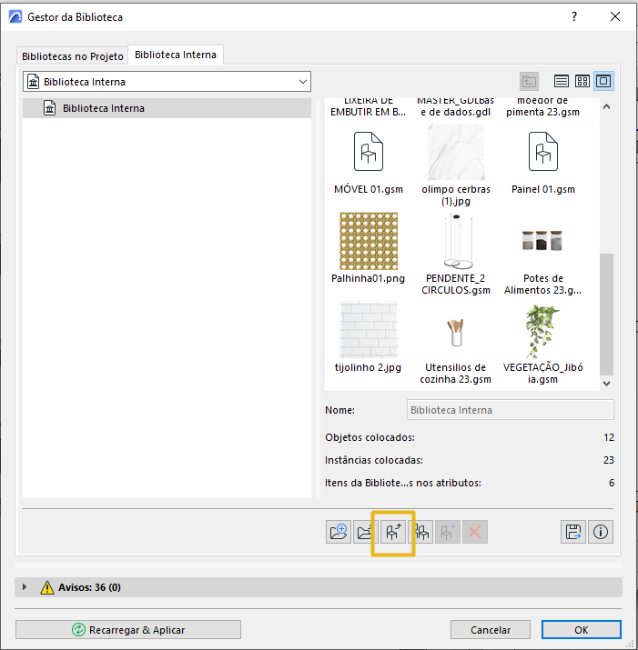Click Recarregar & Aplicar button

click(x=128, y=630)
